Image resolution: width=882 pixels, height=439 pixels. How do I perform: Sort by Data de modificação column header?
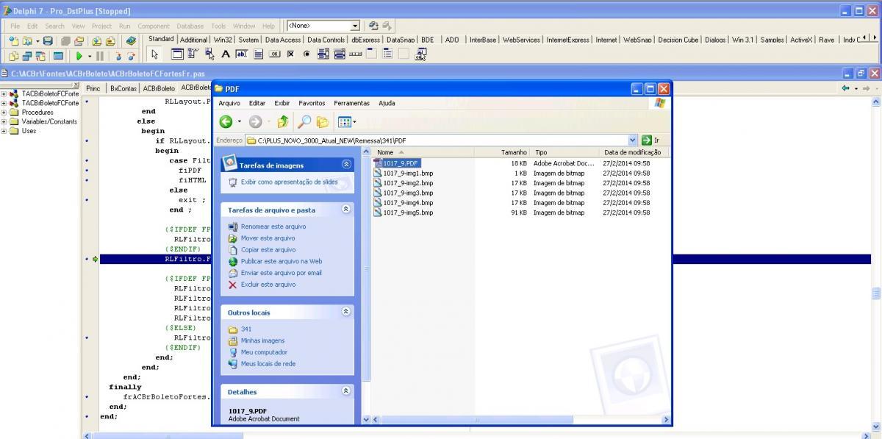click(632, 152)
